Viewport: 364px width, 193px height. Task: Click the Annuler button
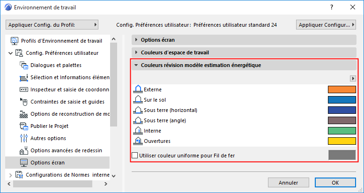[x=288, y=182]
